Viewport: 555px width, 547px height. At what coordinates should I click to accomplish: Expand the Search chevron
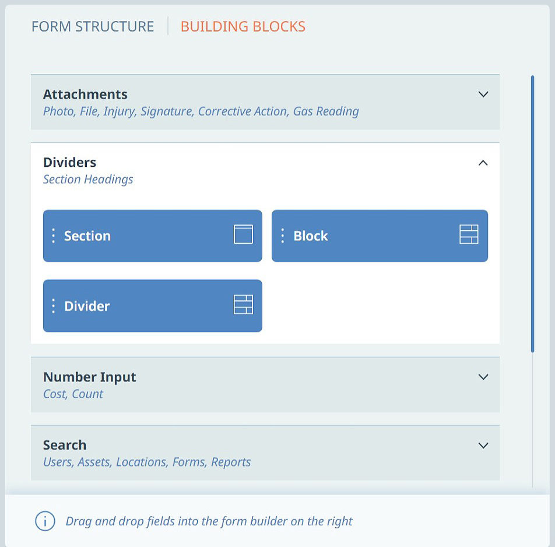[x=483, y=446]
